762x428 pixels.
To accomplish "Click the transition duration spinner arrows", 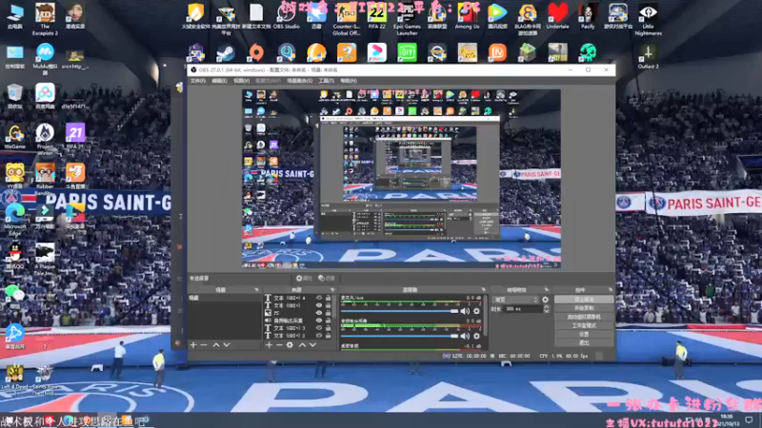I will click(546, 308).
